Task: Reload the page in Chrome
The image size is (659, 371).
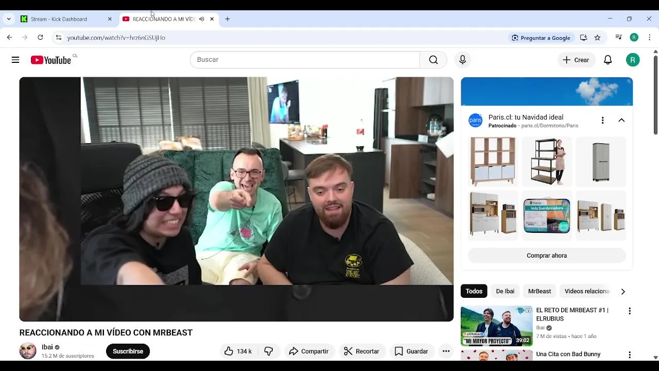Action: coord(40,38)
